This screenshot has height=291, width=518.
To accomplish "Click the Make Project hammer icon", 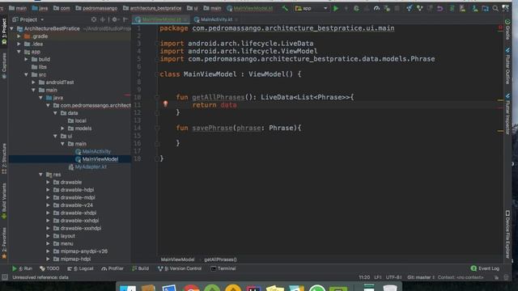I will click(285, 8).
